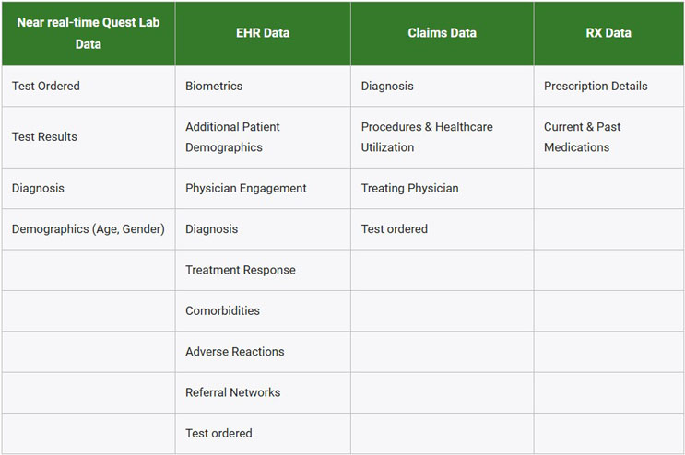This screenshot has width=685, height=455.
Task: Click Procedures & Healthcare Utilization cell
Action: point(427,137)
